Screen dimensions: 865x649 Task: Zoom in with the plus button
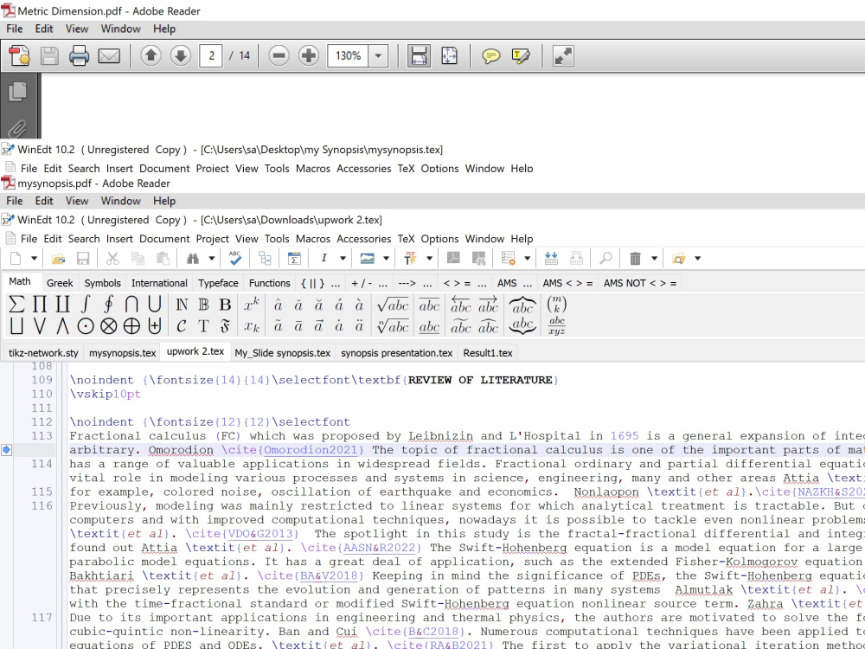click(x=309, y=55)
